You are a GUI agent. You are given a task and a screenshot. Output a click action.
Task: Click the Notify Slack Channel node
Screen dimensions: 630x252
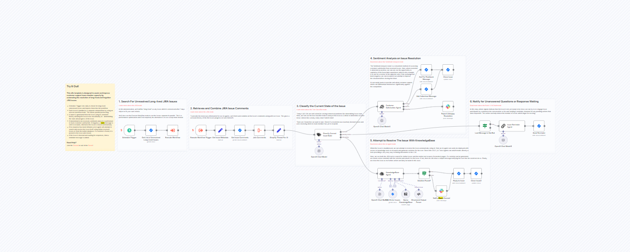click(441, 191)
